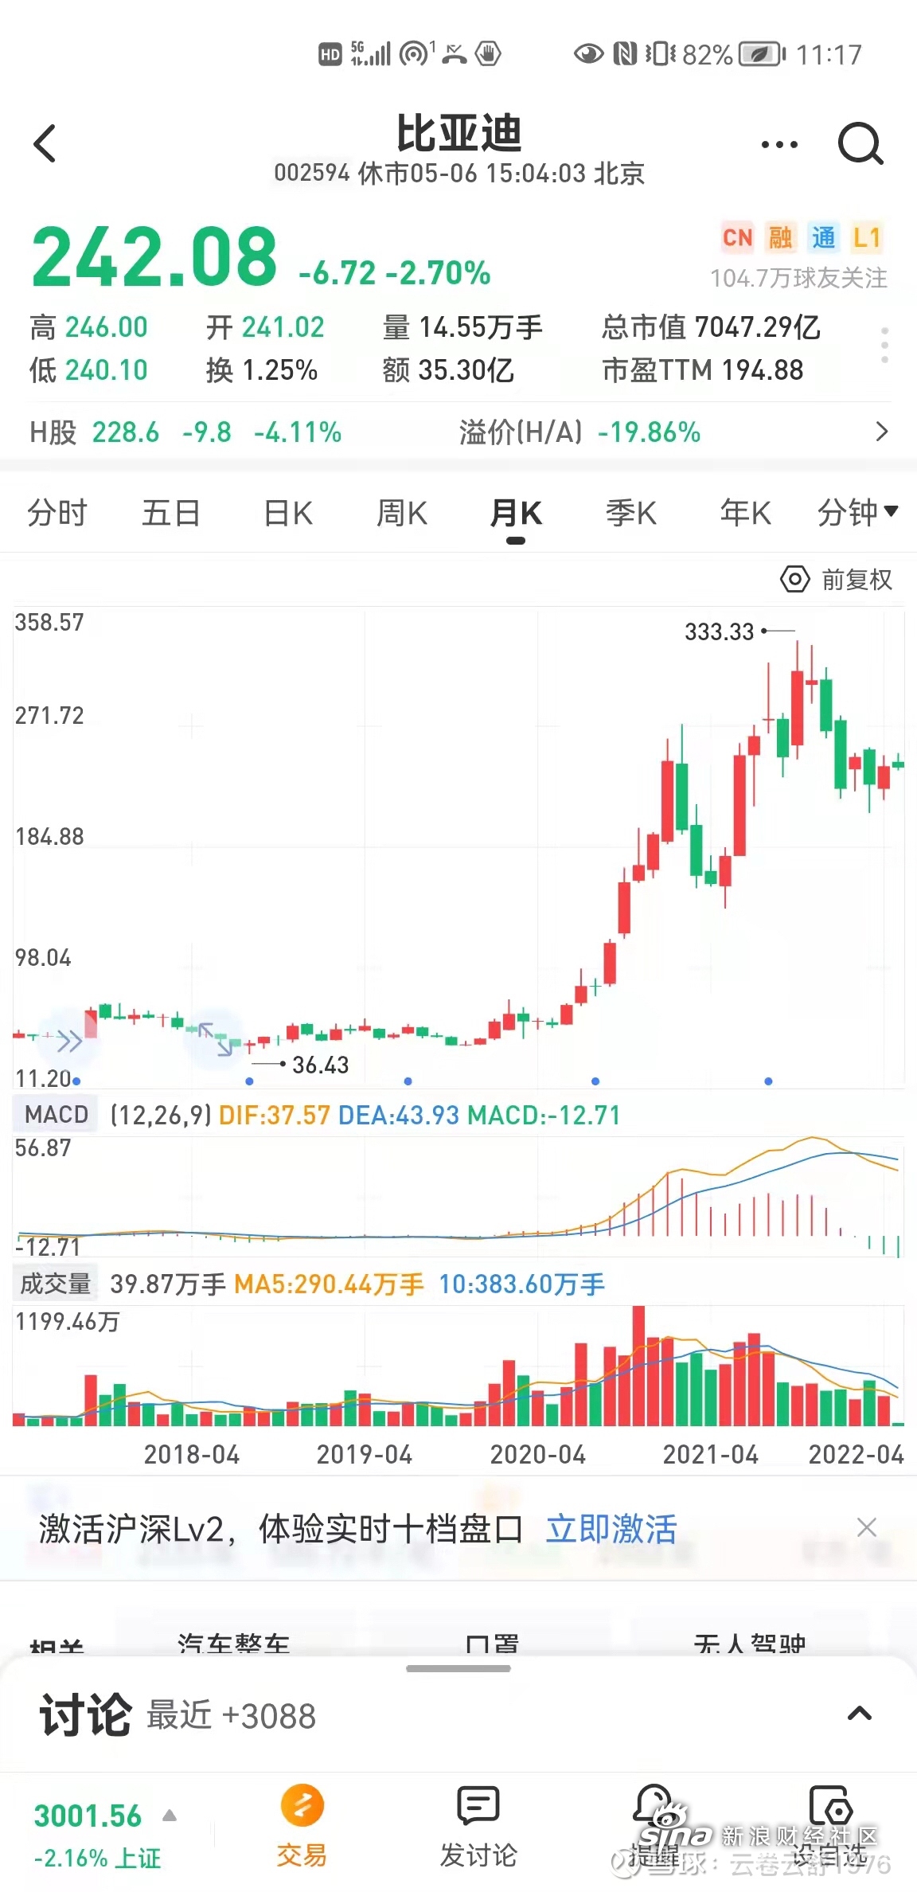The image size is (917, 1892).
Task: Open the vertical dots beside quote details
Action: tap(884, 346)
